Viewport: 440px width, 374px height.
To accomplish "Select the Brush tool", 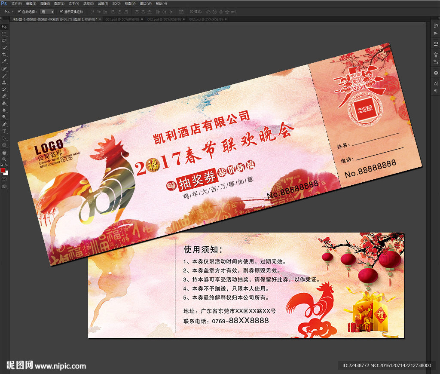I will (x=4, y=76).
